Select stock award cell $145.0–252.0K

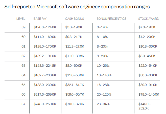coord(145,106)
